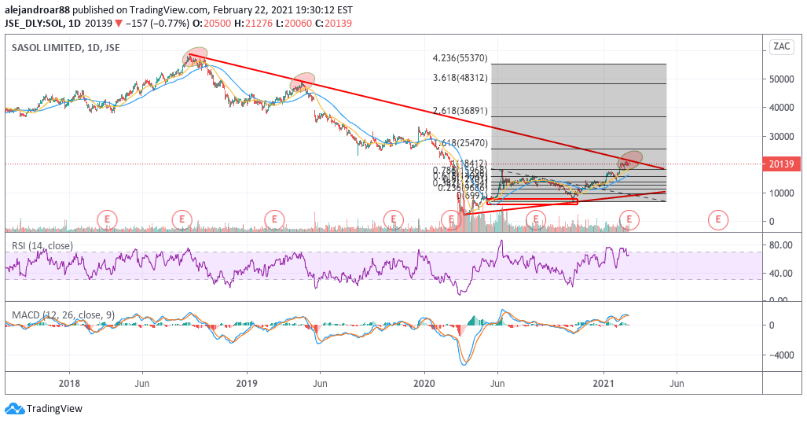Click the second ellipse marker at 2019 peak
807x423 pixels.
(302, 82)
